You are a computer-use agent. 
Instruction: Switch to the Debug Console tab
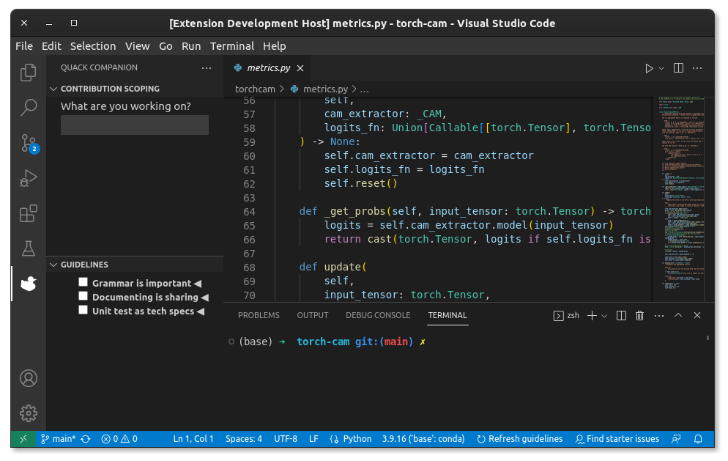[x=378, y=315]
